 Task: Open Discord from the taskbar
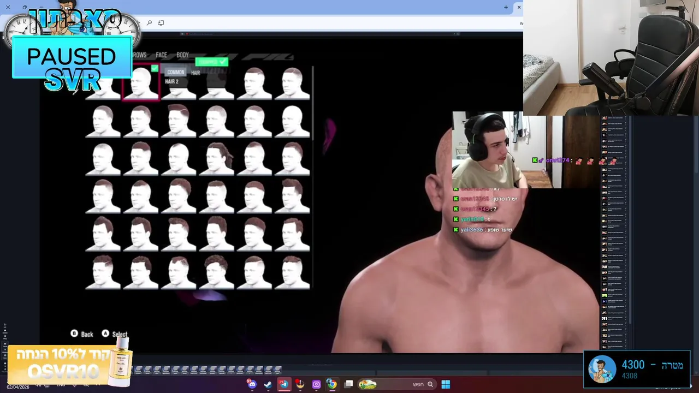[252, 384]
